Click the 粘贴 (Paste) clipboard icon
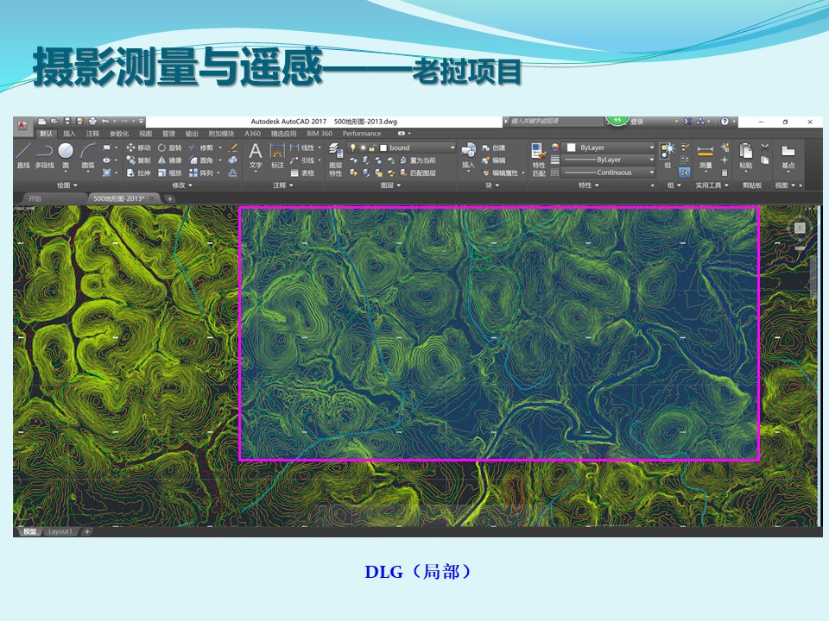Viewport: 829px width, 621px height. (x=745, y=155)
